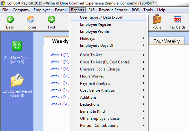Open the Week 6 period link
Screen dimensions: 189x131
tap(60, 90)
